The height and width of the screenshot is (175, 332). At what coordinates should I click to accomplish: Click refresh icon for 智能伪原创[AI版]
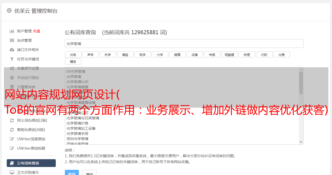[12, 130]
